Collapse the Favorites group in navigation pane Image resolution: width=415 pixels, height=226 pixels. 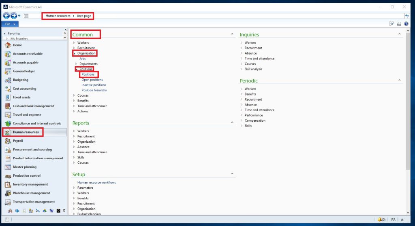[x=5, y=34]
